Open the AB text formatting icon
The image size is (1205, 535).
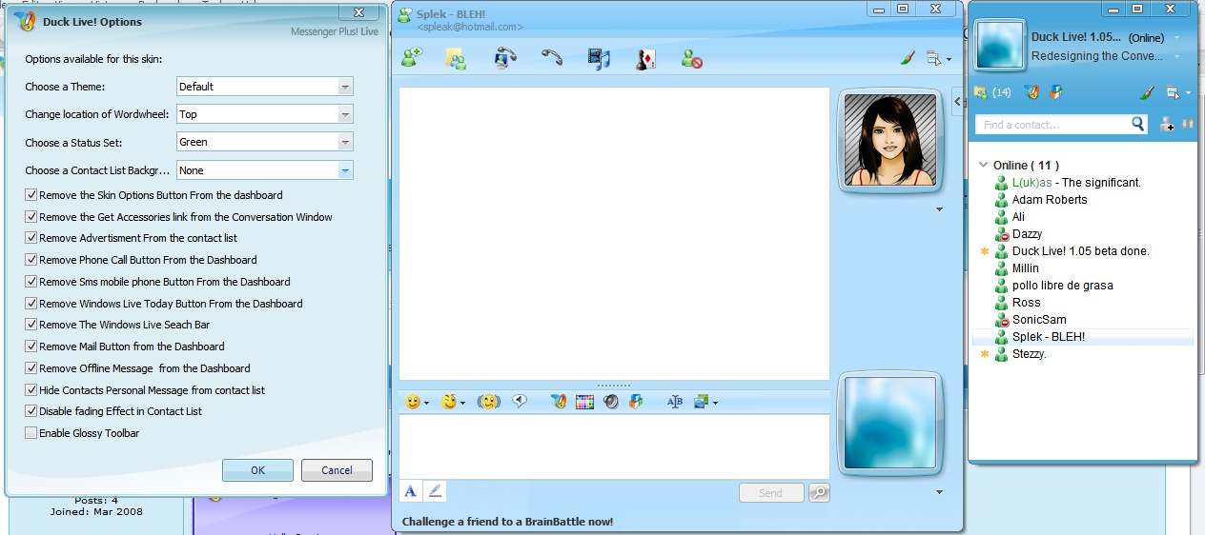pos(675,402)
